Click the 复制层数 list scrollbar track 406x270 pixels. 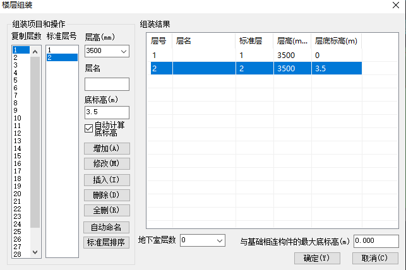[x=35, y=237]
